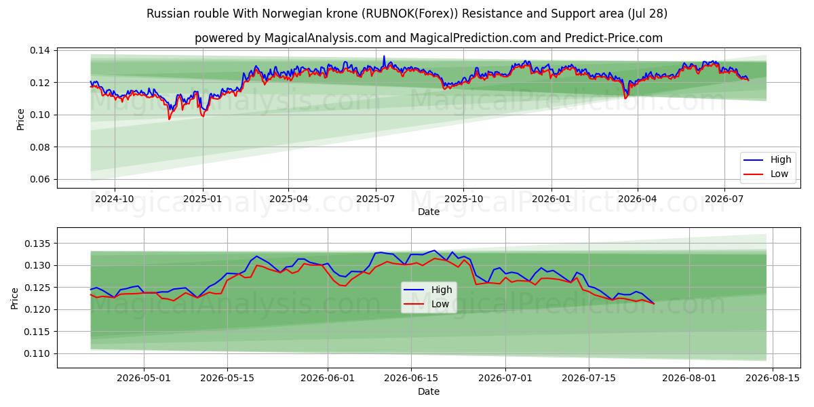This screenshot has height=407, width=814.
Task: Click the 2024-10 date tick label
Action: pyautogui.click(x=114, y=199)
